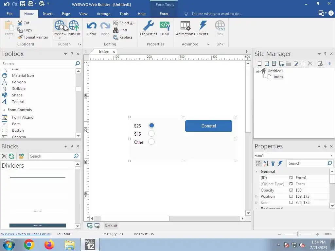This screenshot has width=335, height=251.
Task: Click the Publish globe icon
Action: coord(74,25)
